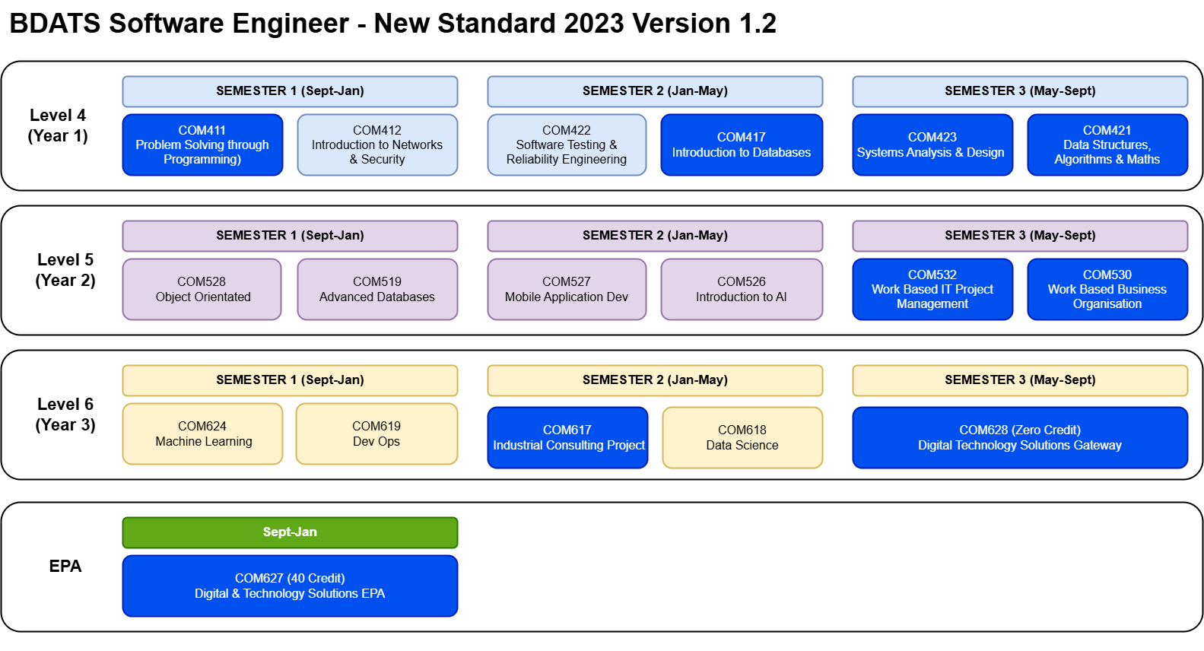Select COM527 Mobile Application Dev module
Viewport: 1204px width, 651px height.
567,289
